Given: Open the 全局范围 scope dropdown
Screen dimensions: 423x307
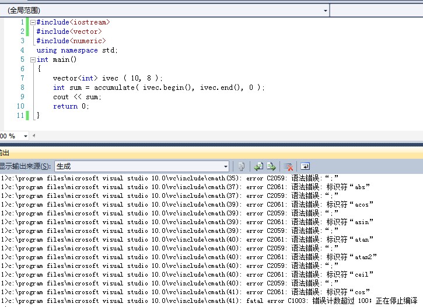Looking at the screenshot, I should click(x=325, y=11).
